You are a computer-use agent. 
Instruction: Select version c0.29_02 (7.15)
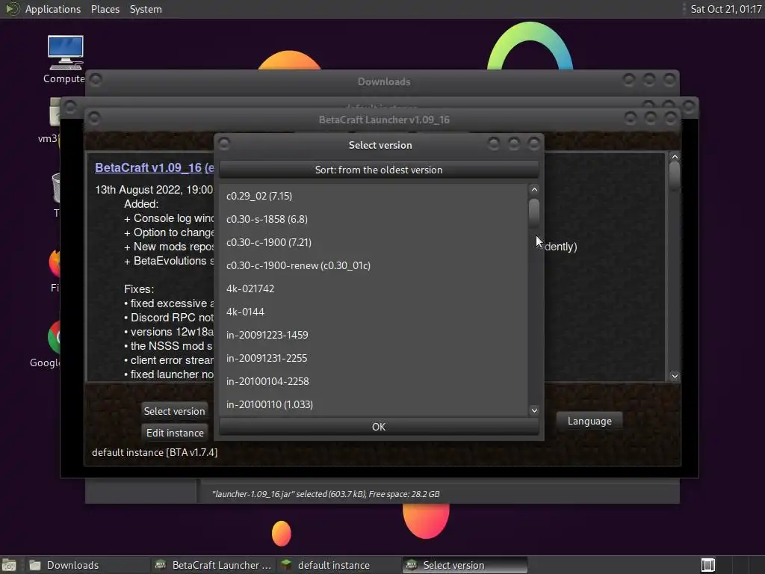pos(374,196)
